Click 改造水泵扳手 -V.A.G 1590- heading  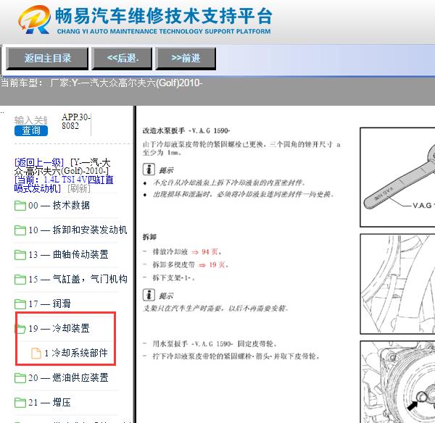click(186, 130)
